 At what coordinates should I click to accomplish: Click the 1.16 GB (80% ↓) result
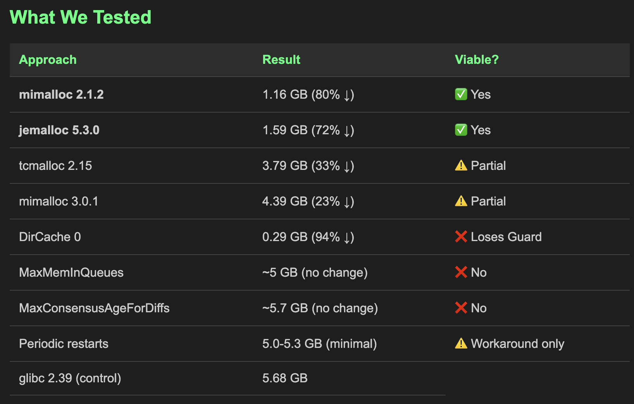(x=308, y=94)
